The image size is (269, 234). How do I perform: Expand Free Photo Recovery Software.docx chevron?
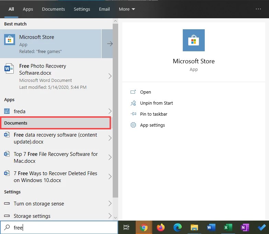coord(110,76)
